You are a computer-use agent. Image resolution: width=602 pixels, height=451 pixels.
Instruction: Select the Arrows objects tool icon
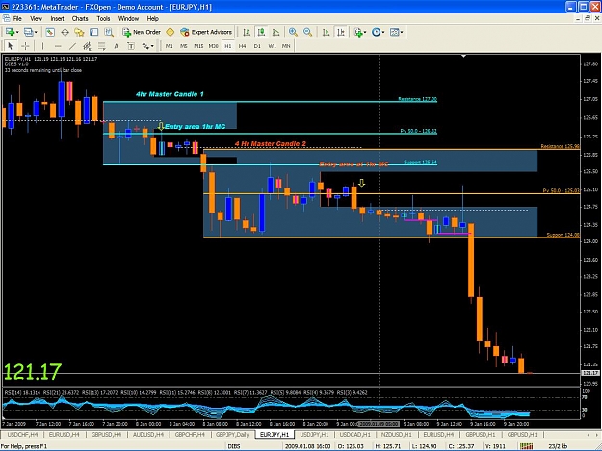145,46
